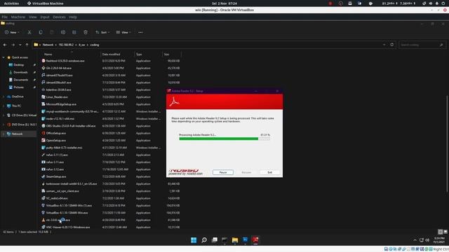This screenshot has width=449, height=252.
Task: Select the VNC-Viewer Windows exe file
Action: coord(68,227)
